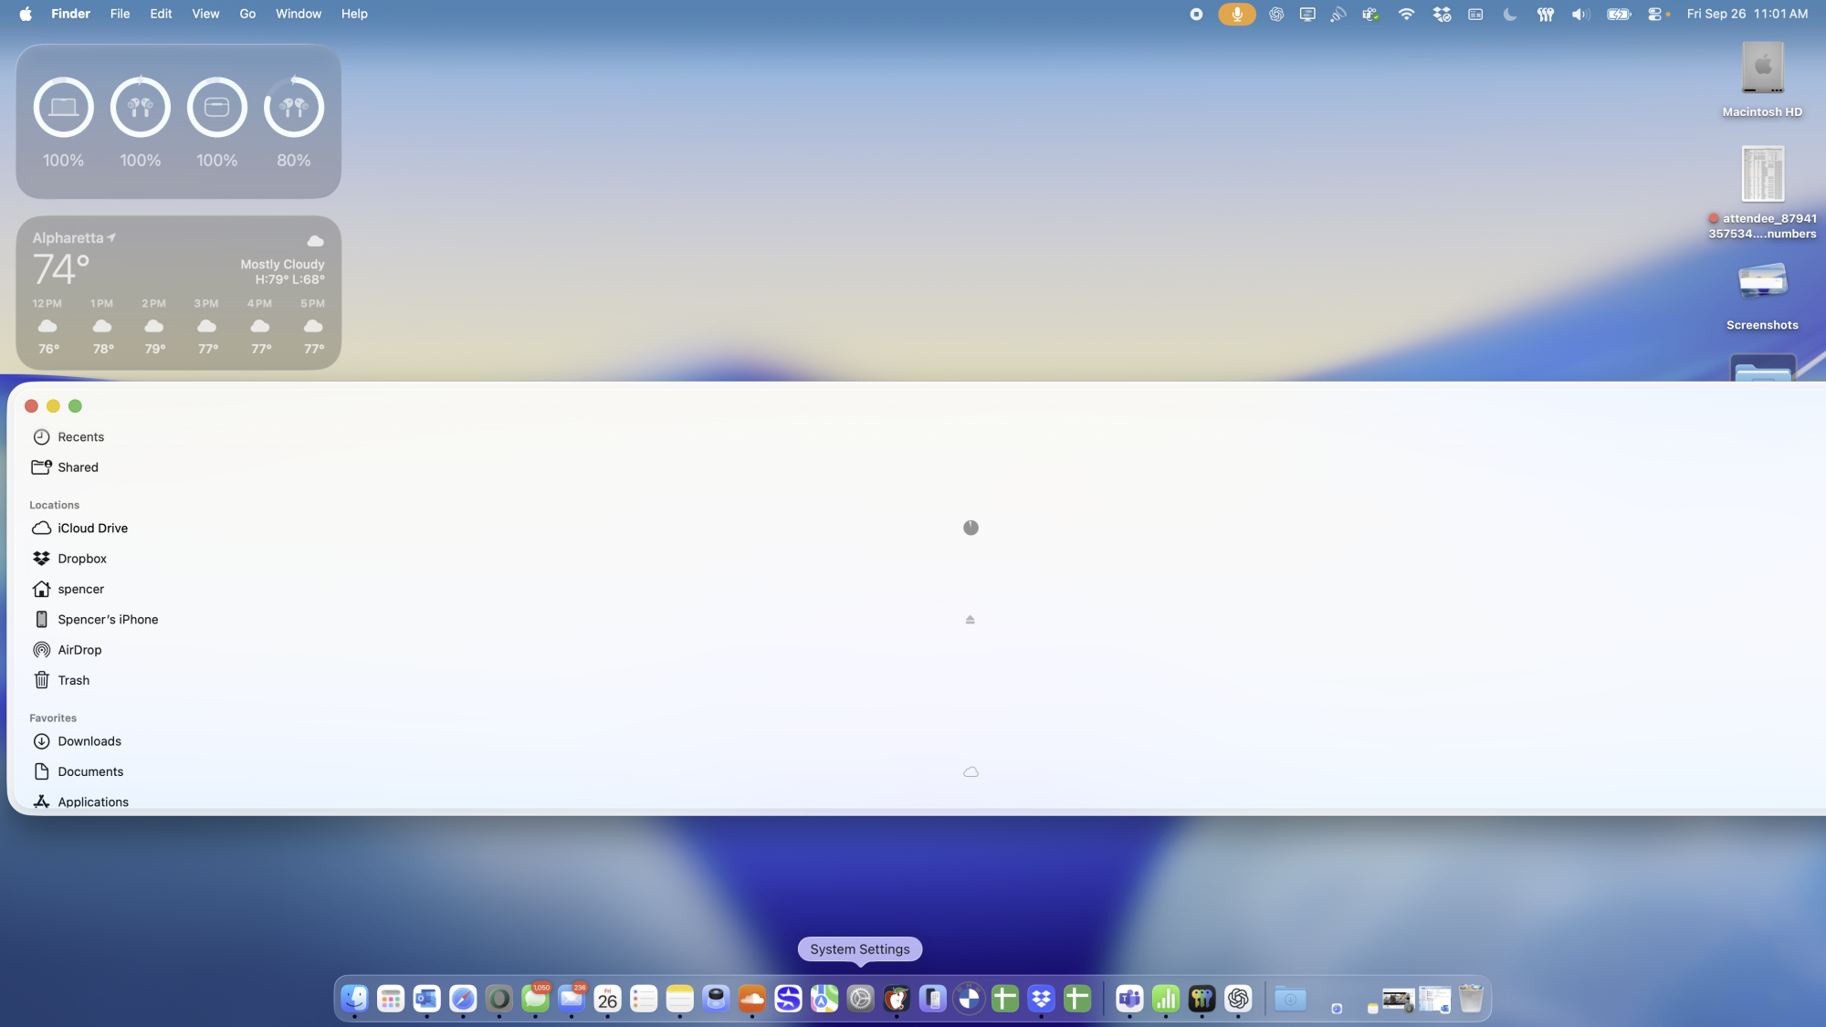Image resolution: width=1826 pixels, height=1027 pixels.
Task: Select Downloads under Favorites
Action: [89, 741]
